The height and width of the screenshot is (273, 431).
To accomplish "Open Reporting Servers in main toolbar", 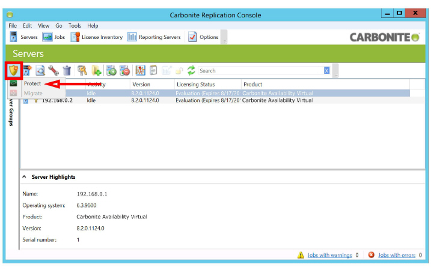I will coord(154,37).
